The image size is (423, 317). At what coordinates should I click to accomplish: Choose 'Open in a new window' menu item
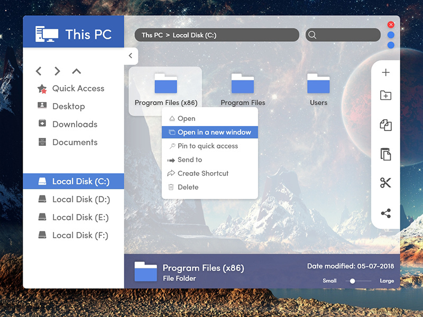(x=210, y=133)
